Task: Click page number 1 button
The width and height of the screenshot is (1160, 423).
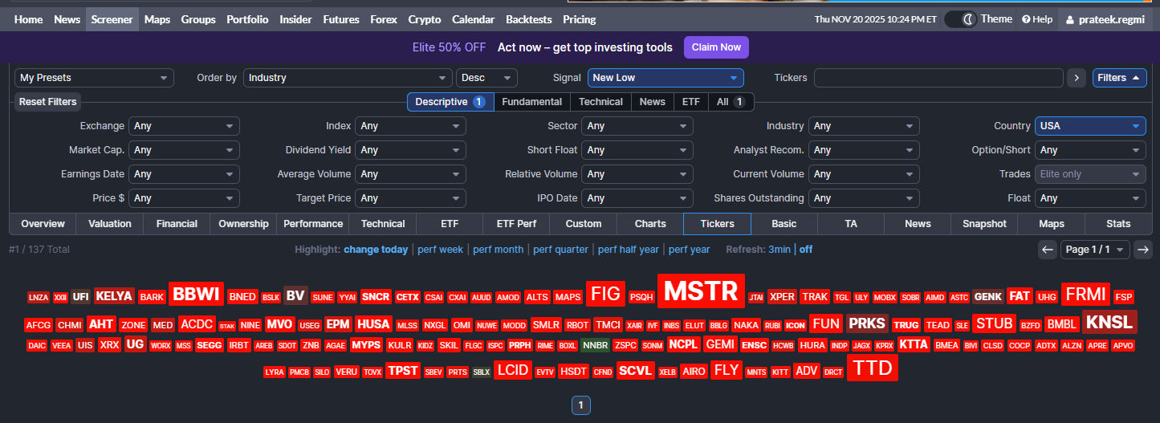Action: (x=581, y=406)
